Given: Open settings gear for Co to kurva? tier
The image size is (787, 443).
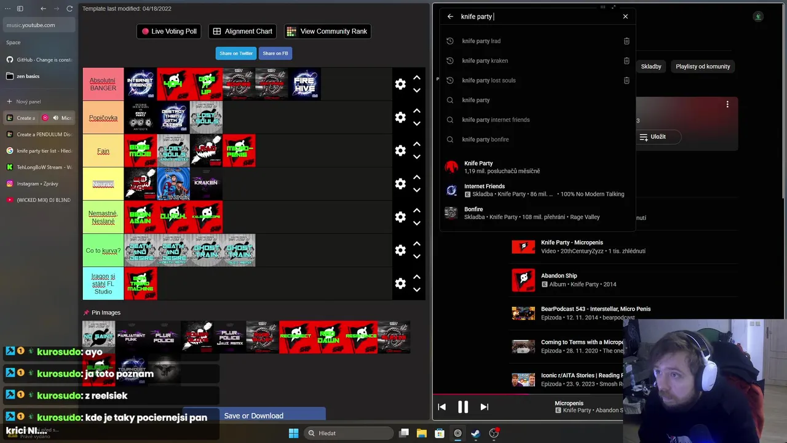Looking at the screenshot, I should tap(400, 250).
